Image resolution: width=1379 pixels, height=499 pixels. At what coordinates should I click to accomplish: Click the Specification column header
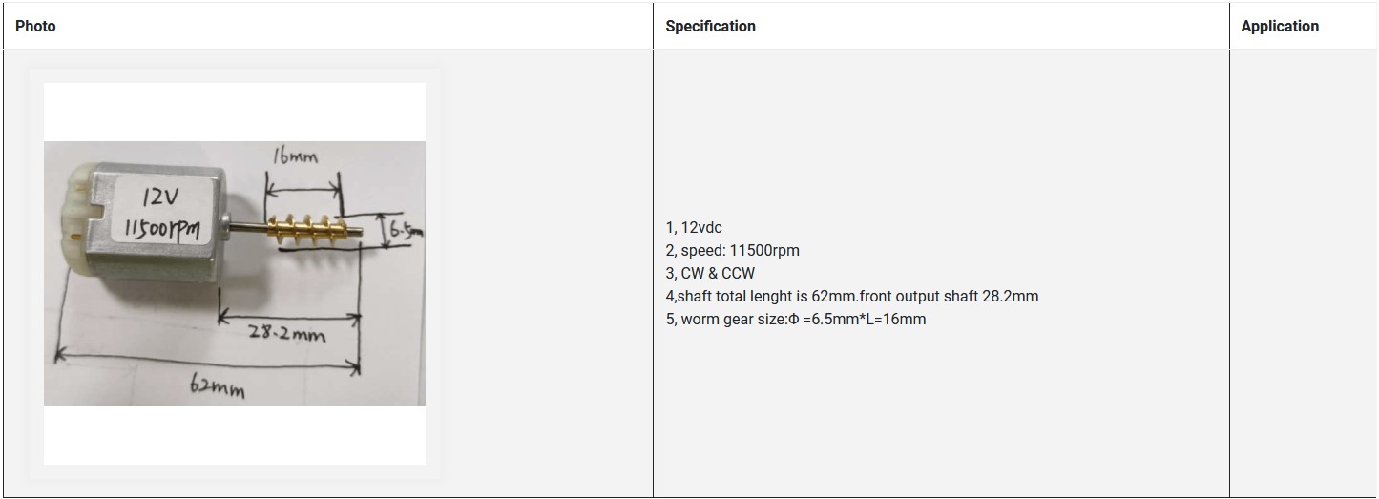click(x=710, y=27)
